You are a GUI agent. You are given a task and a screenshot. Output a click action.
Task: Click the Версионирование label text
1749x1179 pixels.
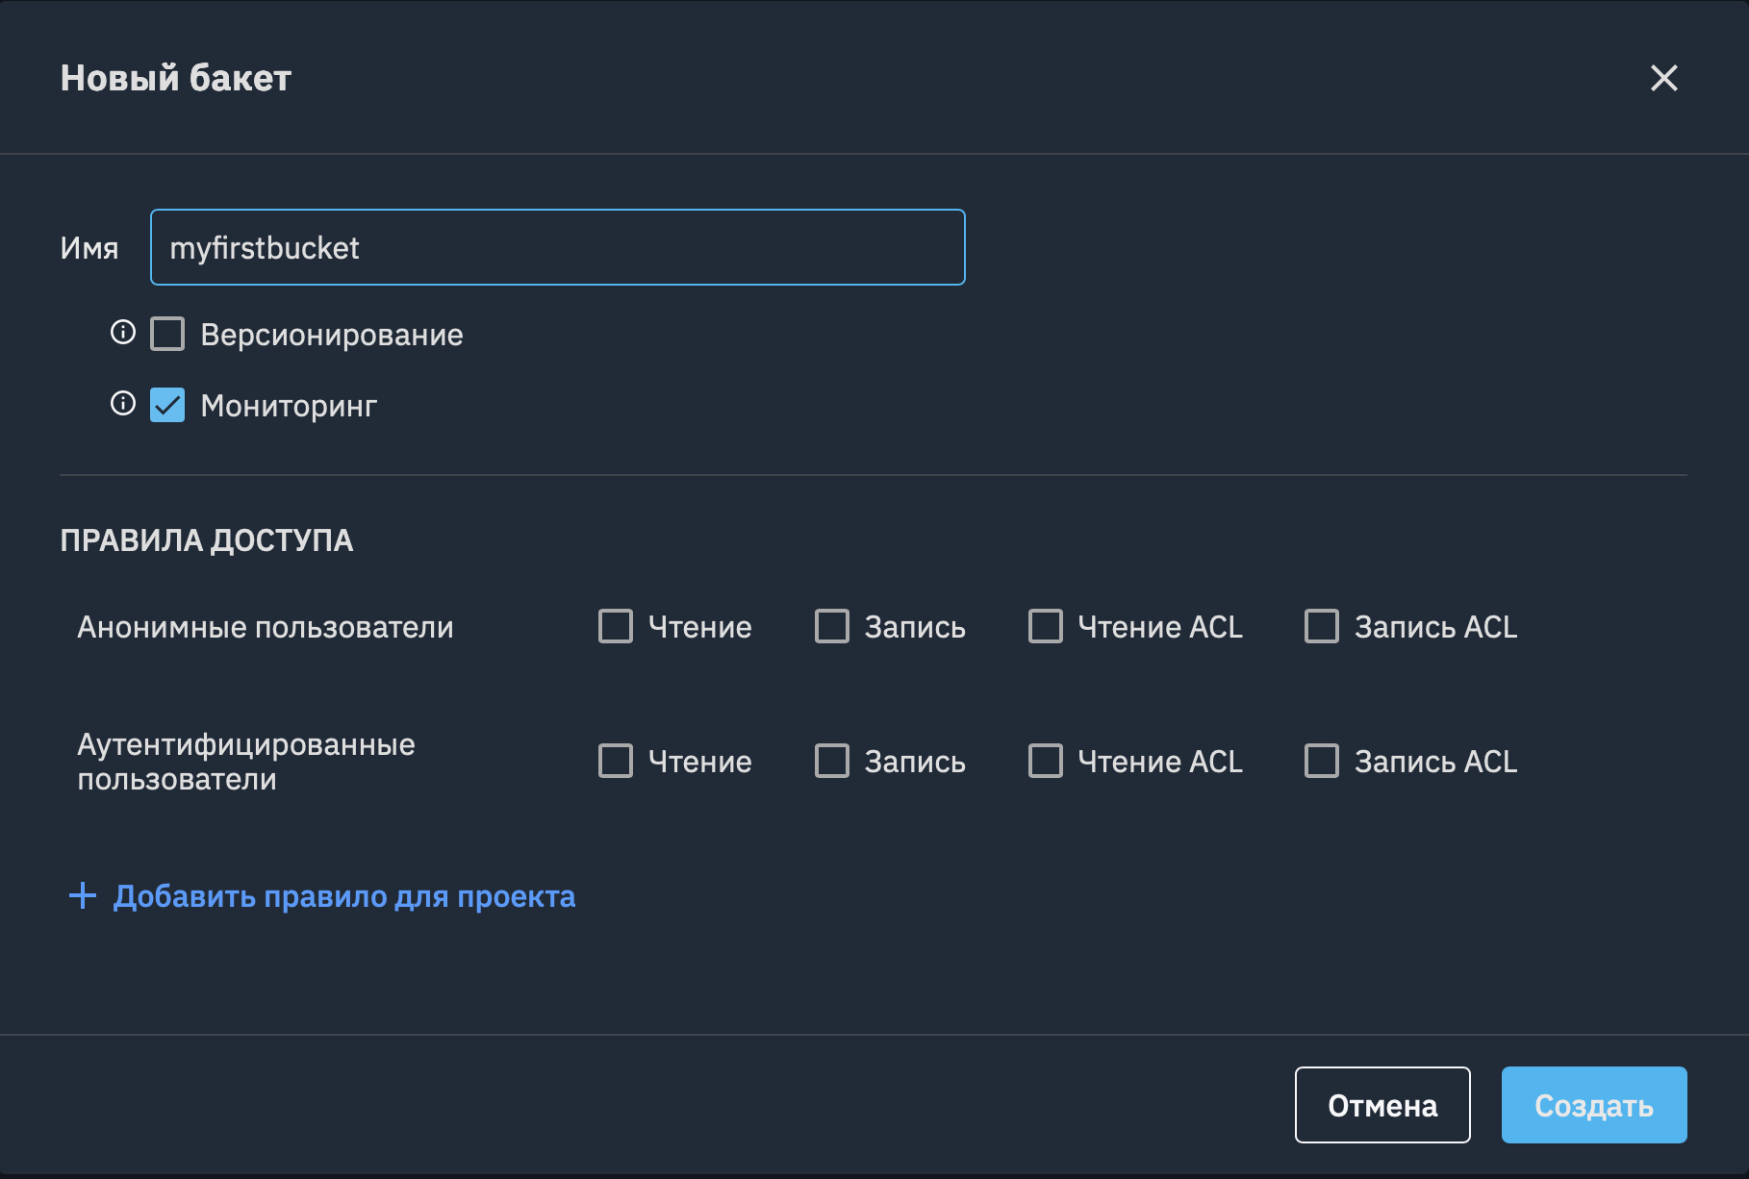click(332, 335)
